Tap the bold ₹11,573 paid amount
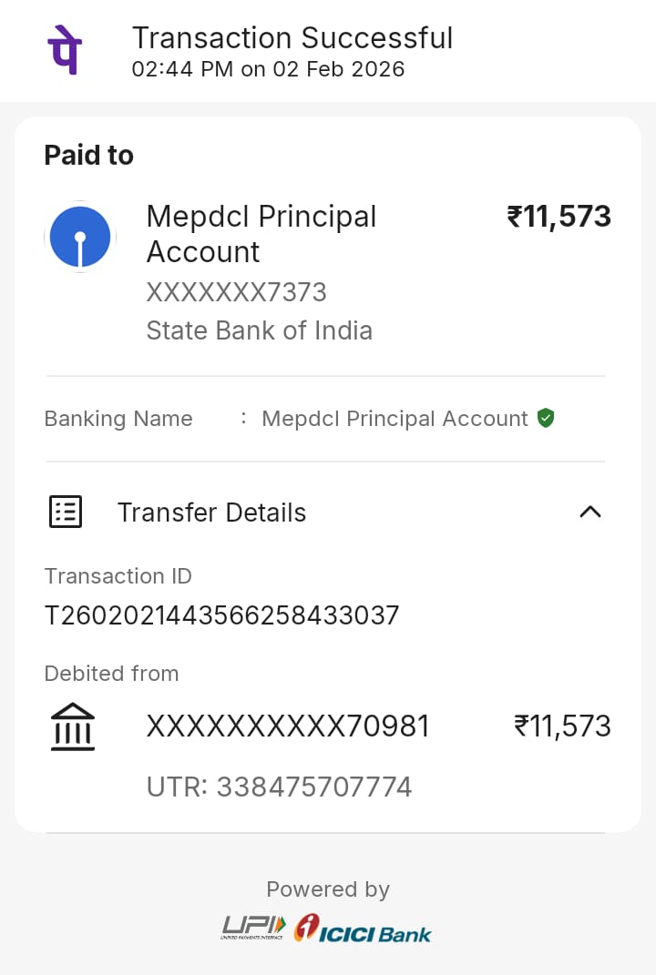Viewport: 656px width, 975px height. [559, 217]
